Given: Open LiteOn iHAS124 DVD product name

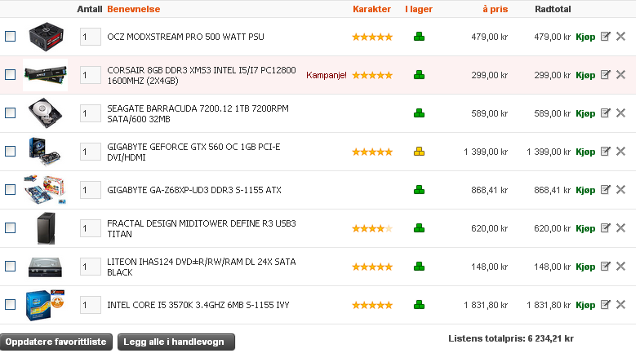Looking at the screenshot, I should 201,267.
